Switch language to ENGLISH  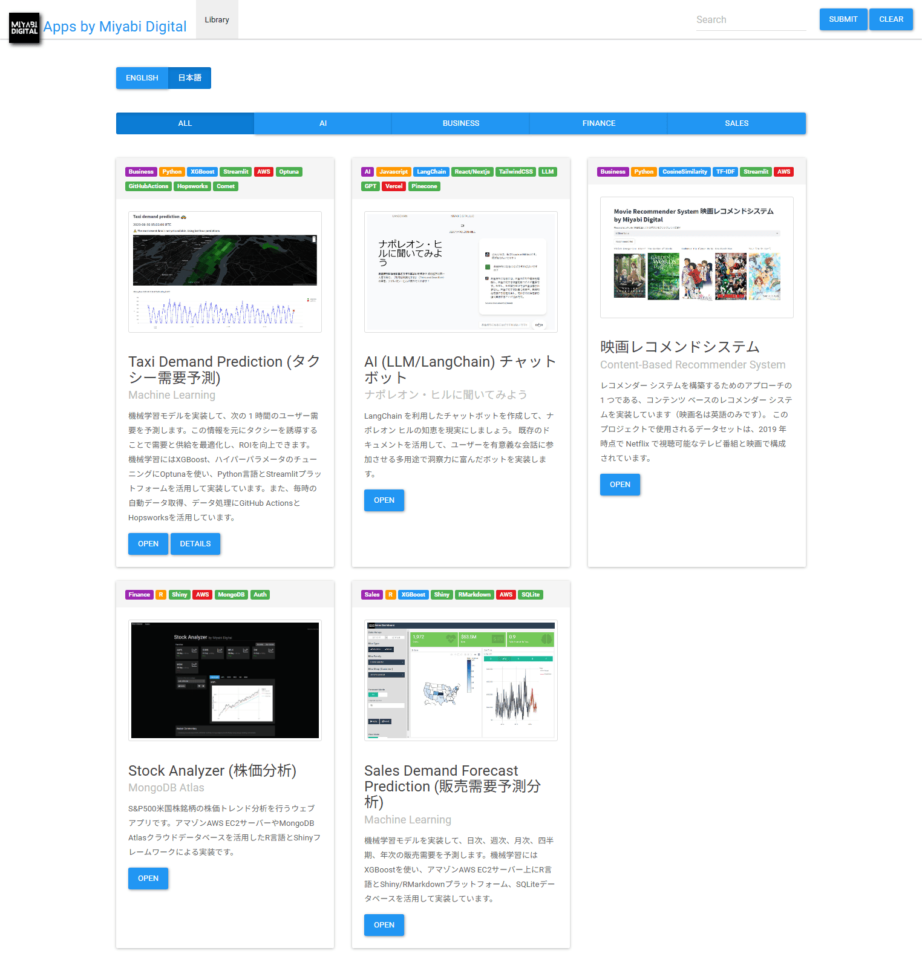coord(142,78)
